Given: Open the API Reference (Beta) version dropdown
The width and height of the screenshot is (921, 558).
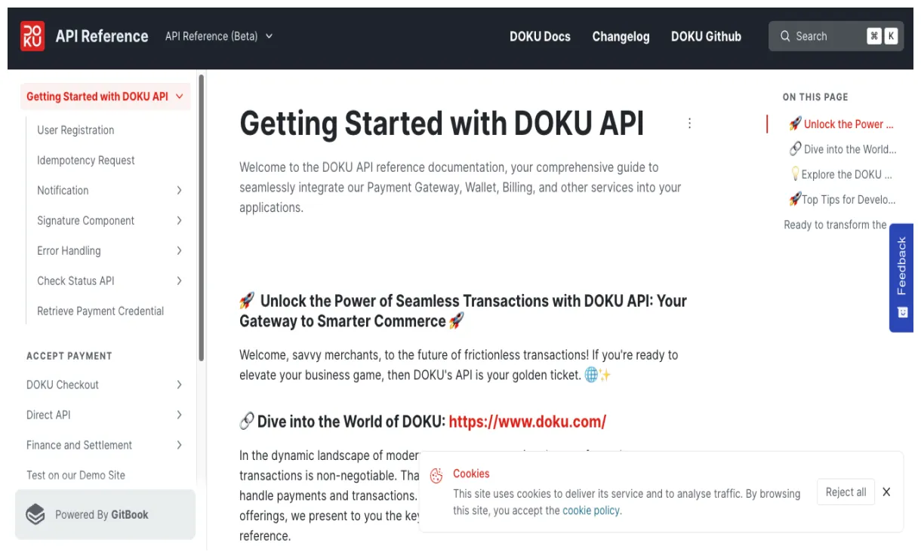Looking at the screenshot, I should point(219,35).
